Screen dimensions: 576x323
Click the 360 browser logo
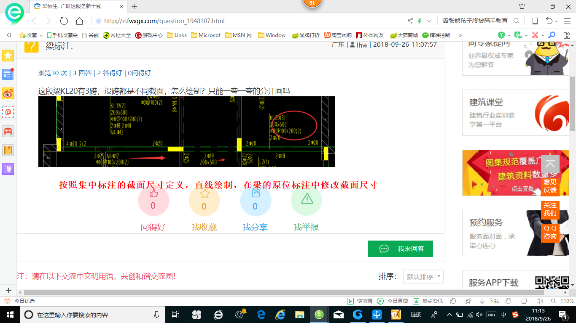[14, 14]
